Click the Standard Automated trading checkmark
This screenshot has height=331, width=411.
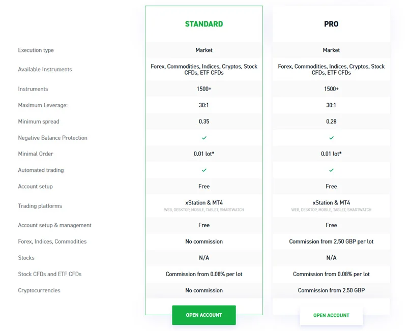(204, 170)
